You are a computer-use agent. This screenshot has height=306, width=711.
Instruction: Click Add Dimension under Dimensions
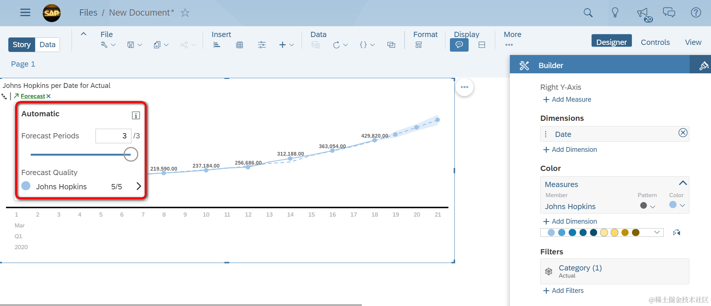tap(570, 150)
